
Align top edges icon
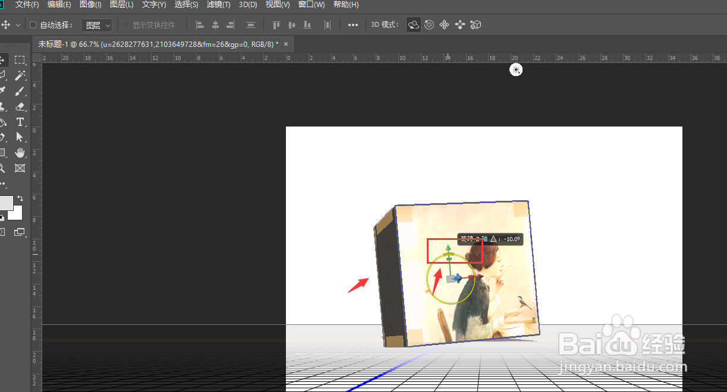tap(276, 25)
